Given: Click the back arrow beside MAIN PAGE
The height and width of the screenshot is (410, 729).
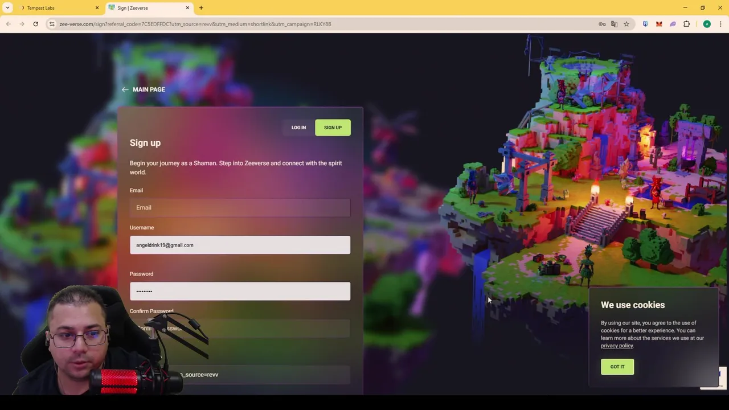Looking at the screenshot, I should (x=125, y=89).
